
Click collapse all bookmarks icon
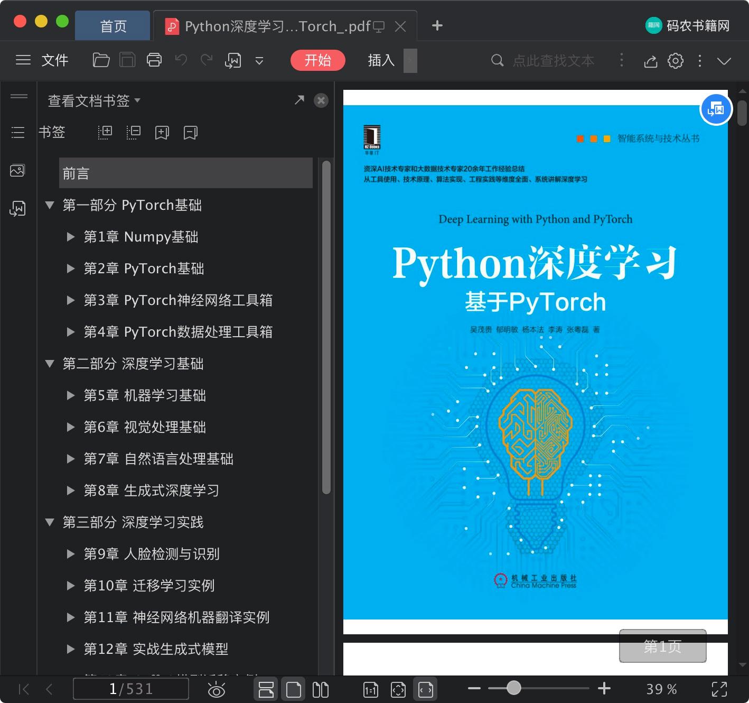[133, 132]
